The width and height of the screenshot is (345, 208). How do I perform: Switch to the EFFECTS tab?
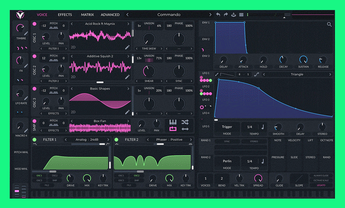(65, 15)
